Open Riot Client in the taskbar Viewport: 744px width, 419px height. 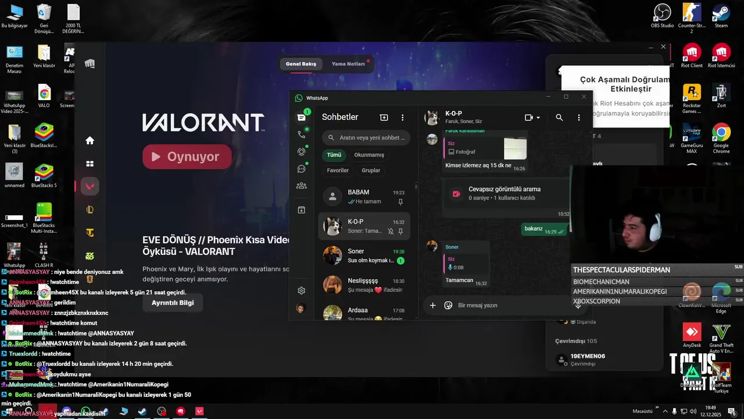coord(180,411)
